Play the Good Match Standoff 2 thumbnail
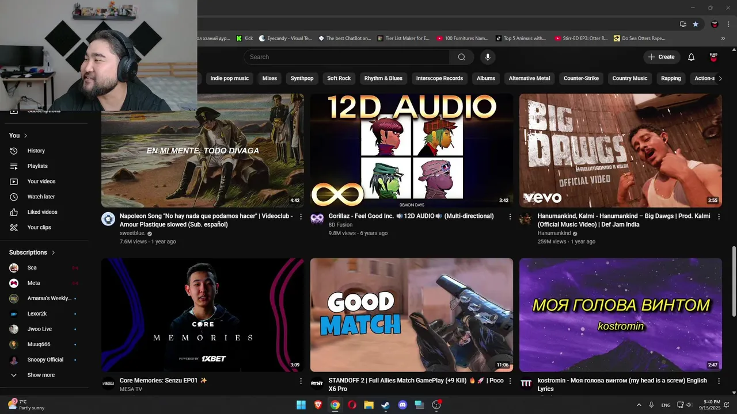 pos(412,315)
